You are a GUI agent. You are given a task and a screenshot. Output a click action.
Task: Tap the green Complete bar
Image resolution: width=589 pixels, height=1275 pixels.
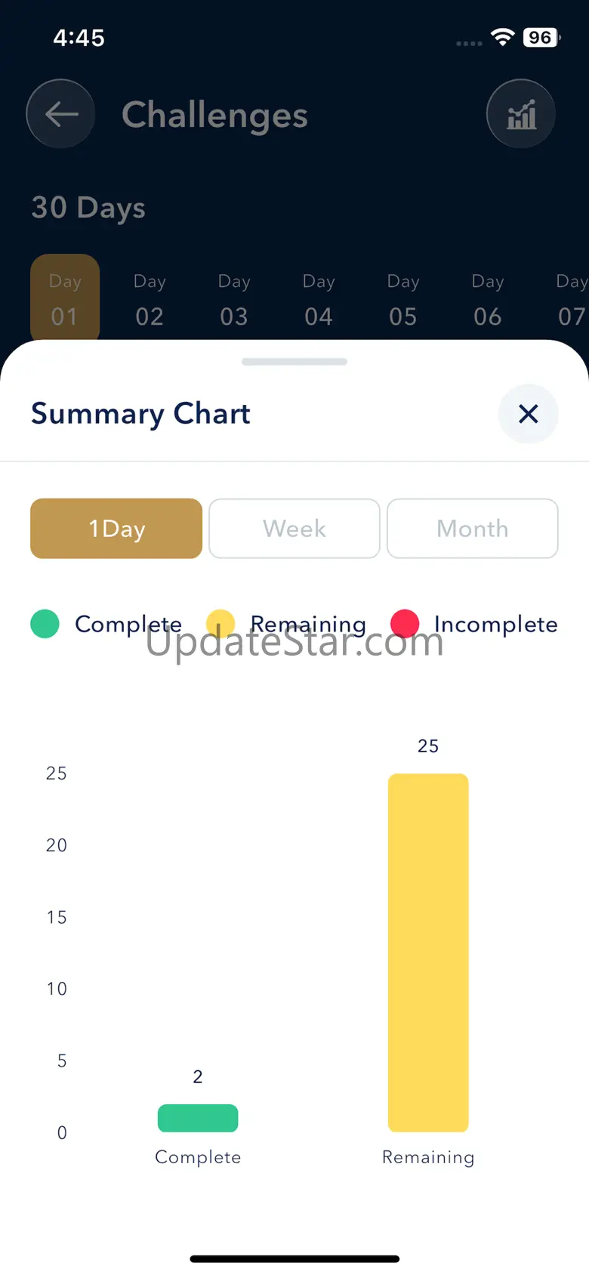point(198,1118)
